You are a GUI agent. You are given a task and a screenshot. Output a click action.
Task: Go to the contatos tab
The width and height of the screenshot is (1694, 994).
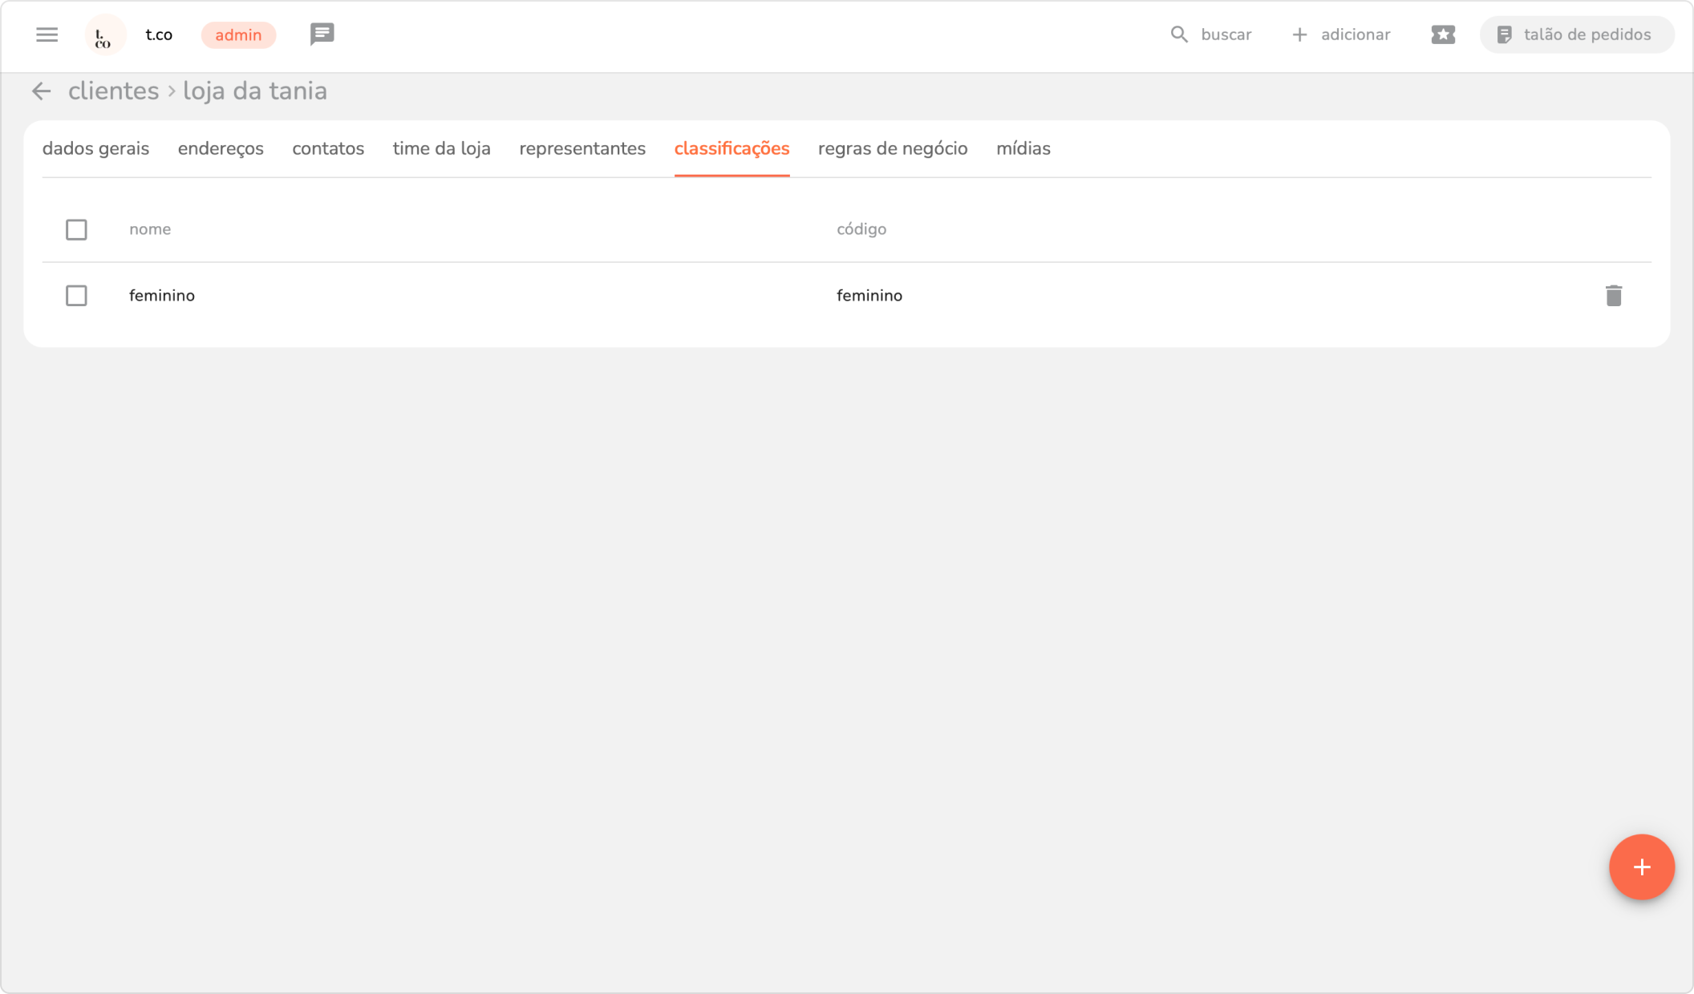[x=328, y=149]
